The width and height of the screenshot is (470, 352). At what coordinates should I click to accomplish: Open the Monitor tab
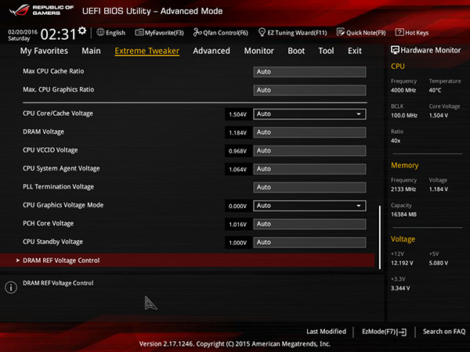point(259,51)
